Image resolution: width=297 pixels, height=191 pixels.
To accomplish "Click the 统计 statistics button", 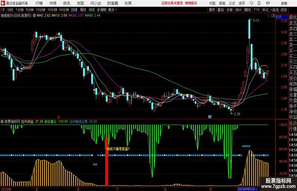I will (x=238, y=10).
